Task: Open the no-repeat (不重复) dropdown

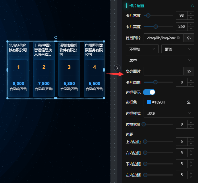Action: [x=142, y=49]
